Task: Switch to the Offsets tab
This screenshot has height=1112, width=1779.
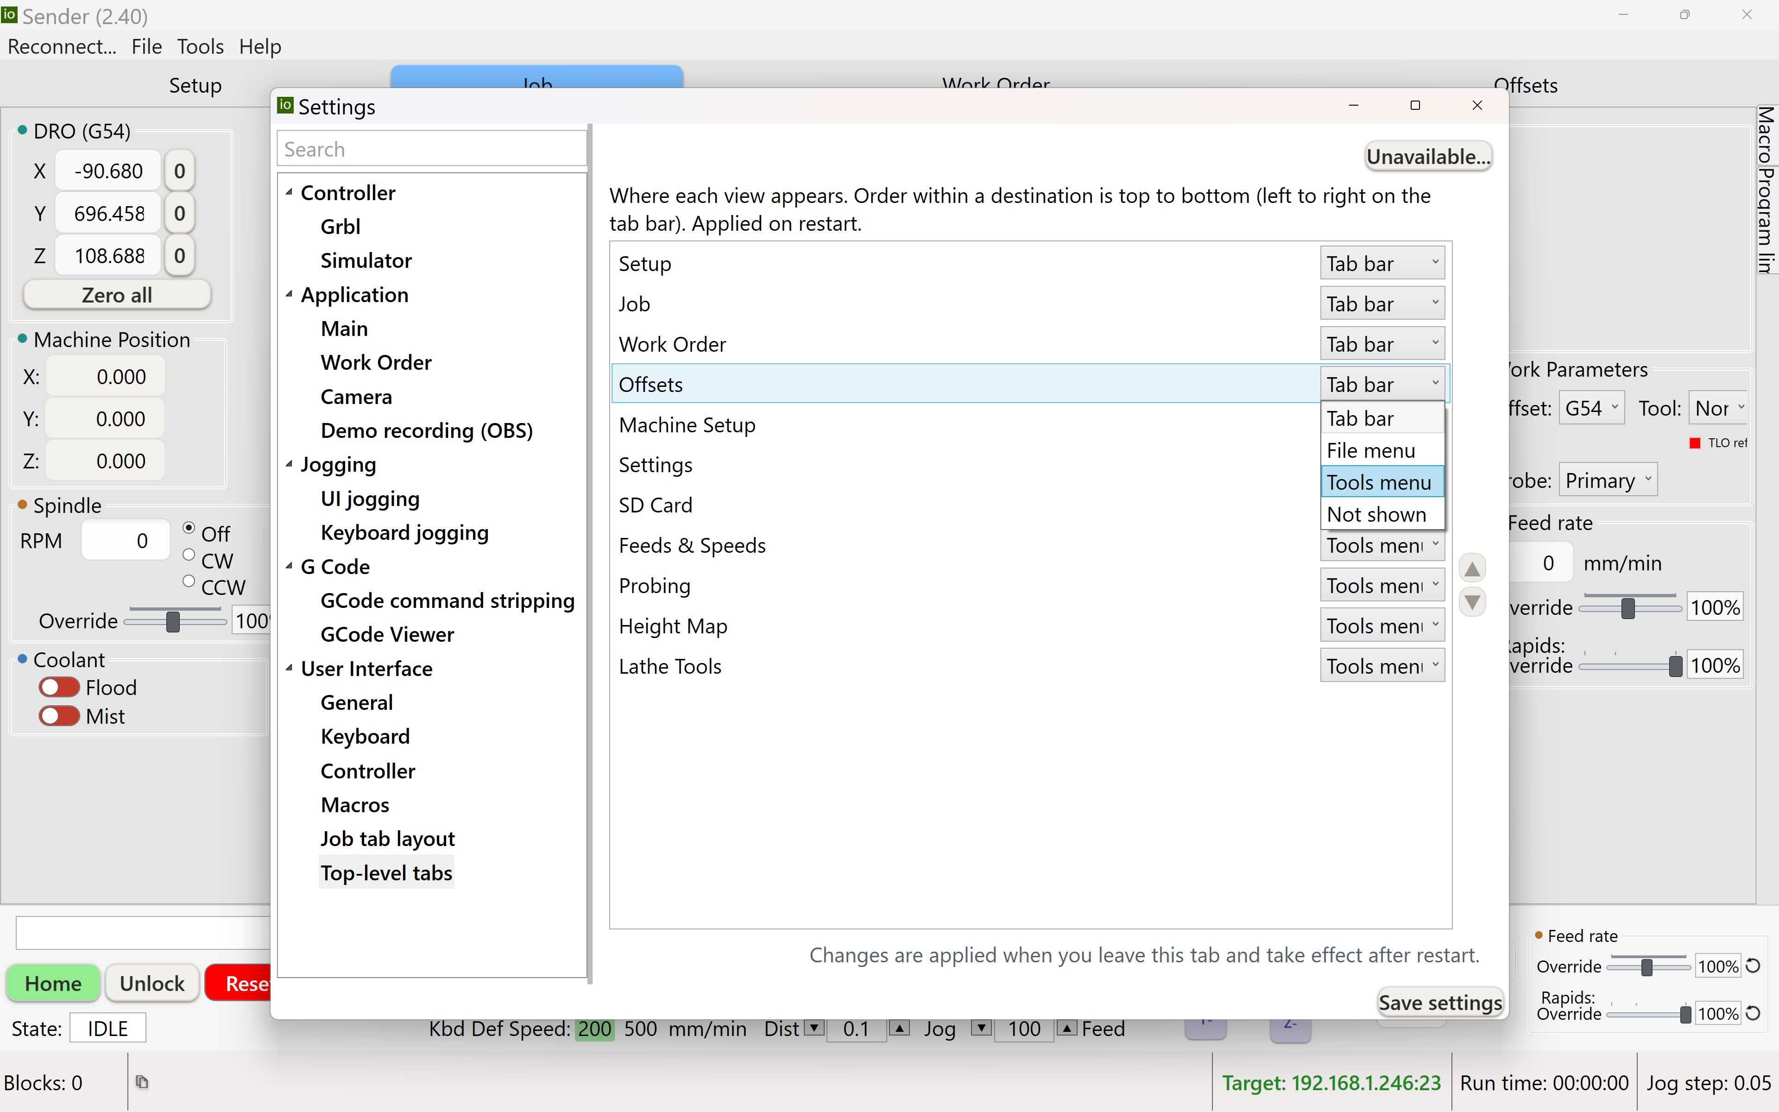Action: (x=1526, y=85)
